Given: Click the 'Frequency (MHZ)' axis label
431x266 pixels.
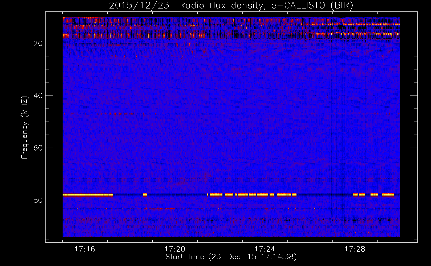Looking at the screenshot, I should (x=25, y=128).
